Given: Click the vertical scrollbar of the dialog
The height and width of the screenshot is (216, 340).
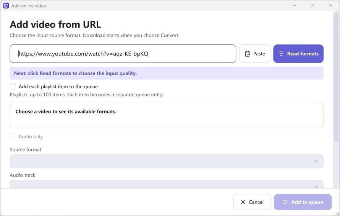Looking at the screenshot, I should tap(336, 77).
